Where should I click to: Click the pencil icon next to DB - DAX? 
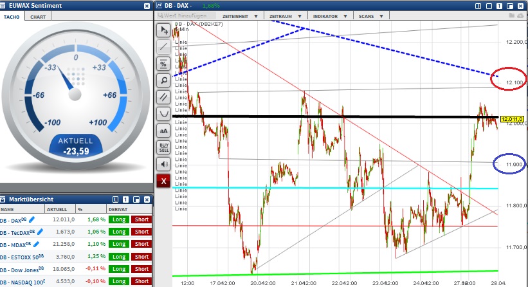pyautogui.click(x=32, y=219)
